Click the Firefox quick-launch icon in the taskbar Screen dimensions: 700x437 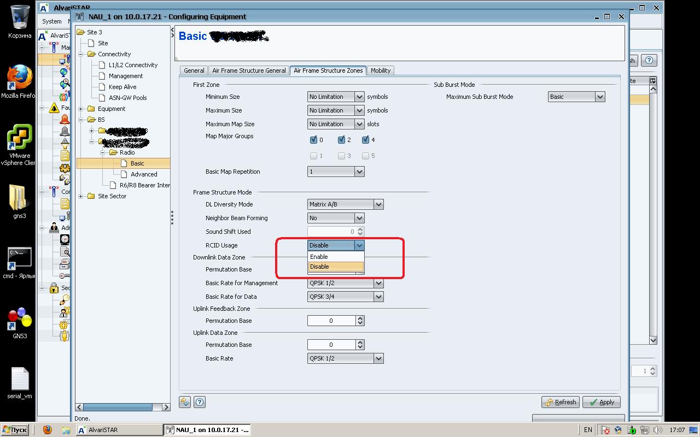[x=47, y=430]
